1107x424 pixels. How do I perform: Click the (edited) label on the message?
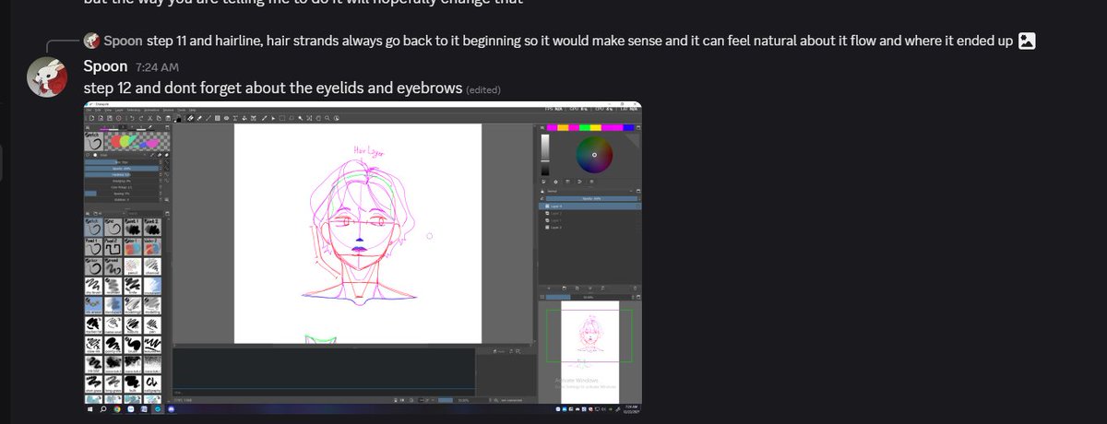[x=483, y=89]
